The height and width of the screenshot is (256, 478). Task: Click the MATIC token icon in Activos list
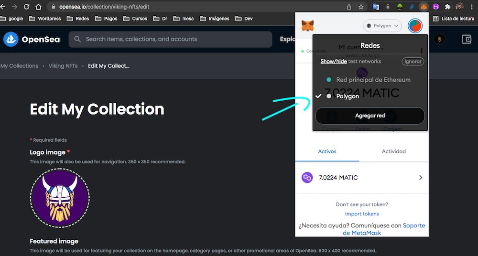[307, 177]
